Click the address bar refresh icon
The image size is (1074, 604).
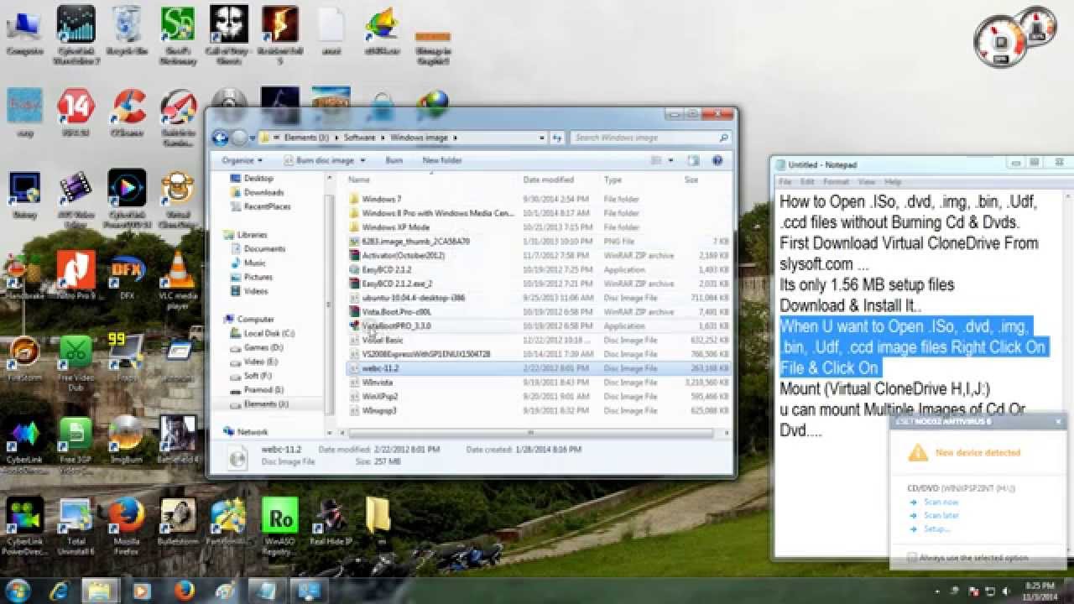pos(557,138)
